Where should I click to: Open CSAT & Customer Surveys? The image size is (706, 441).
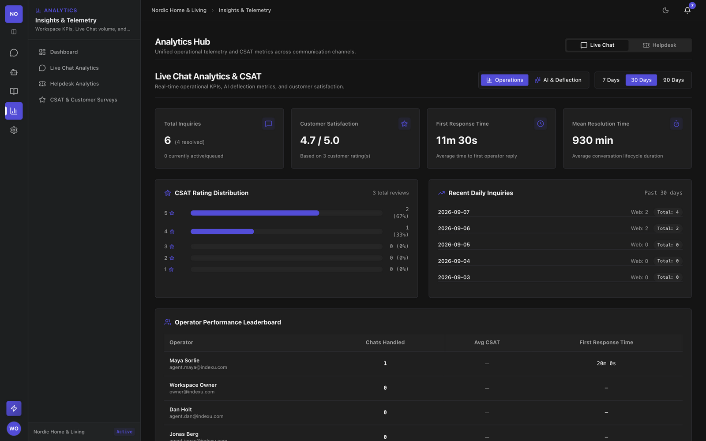pos(84,100)
